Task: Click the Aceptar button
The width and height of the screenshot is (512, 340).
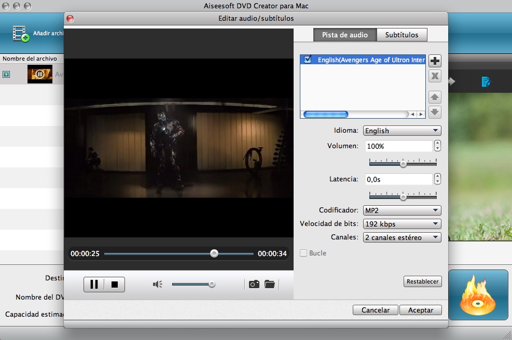Action: pyautogui.click(x=421, y=310)
